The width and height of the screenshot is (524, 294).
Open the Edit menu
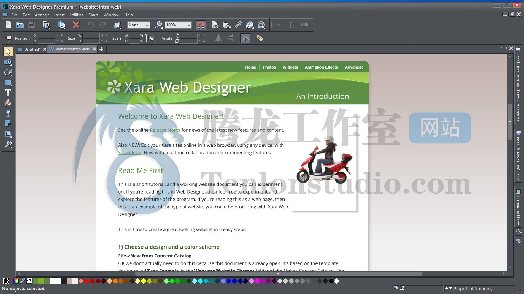pos(26,15)
